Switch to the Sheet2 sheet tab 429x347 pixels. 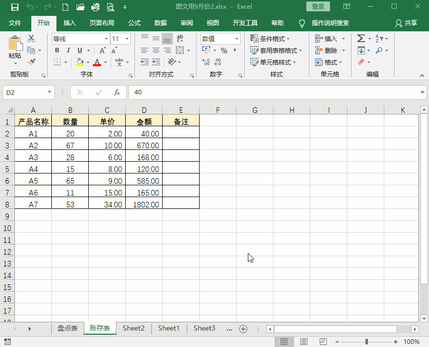pos(133,328)
